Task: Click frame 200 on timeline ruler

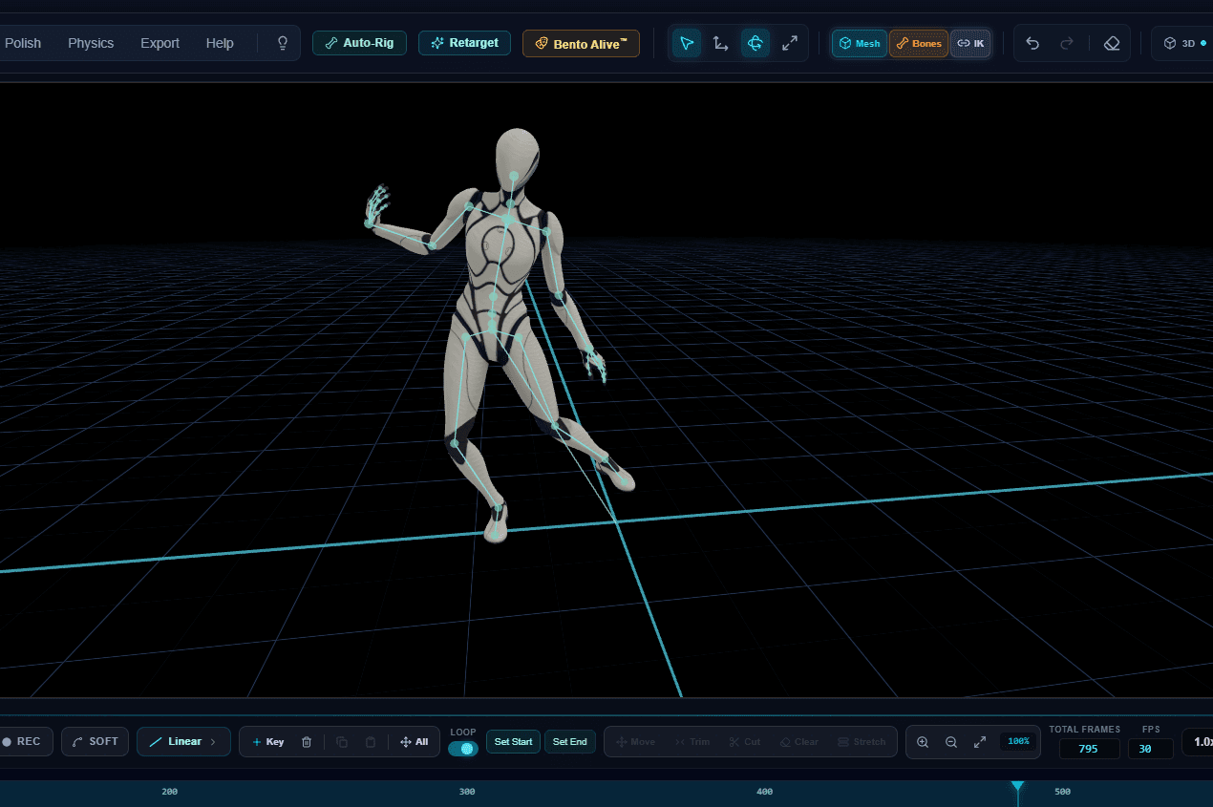Action: pyautogui.click(x=170, y=792)
